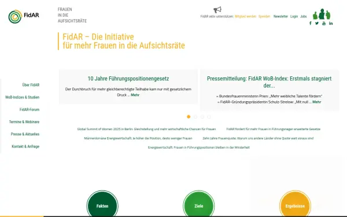
Task: Open the FidAR YouTube icon
Action: pyautogui.click(x=324, y=23)
